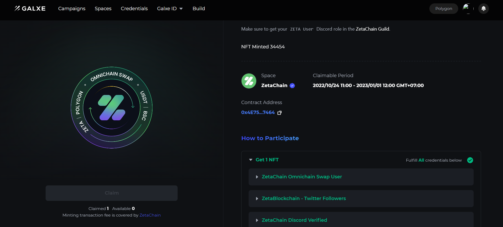Expand ZetaChain Omnichain Swap User credential

pos(361,177)
